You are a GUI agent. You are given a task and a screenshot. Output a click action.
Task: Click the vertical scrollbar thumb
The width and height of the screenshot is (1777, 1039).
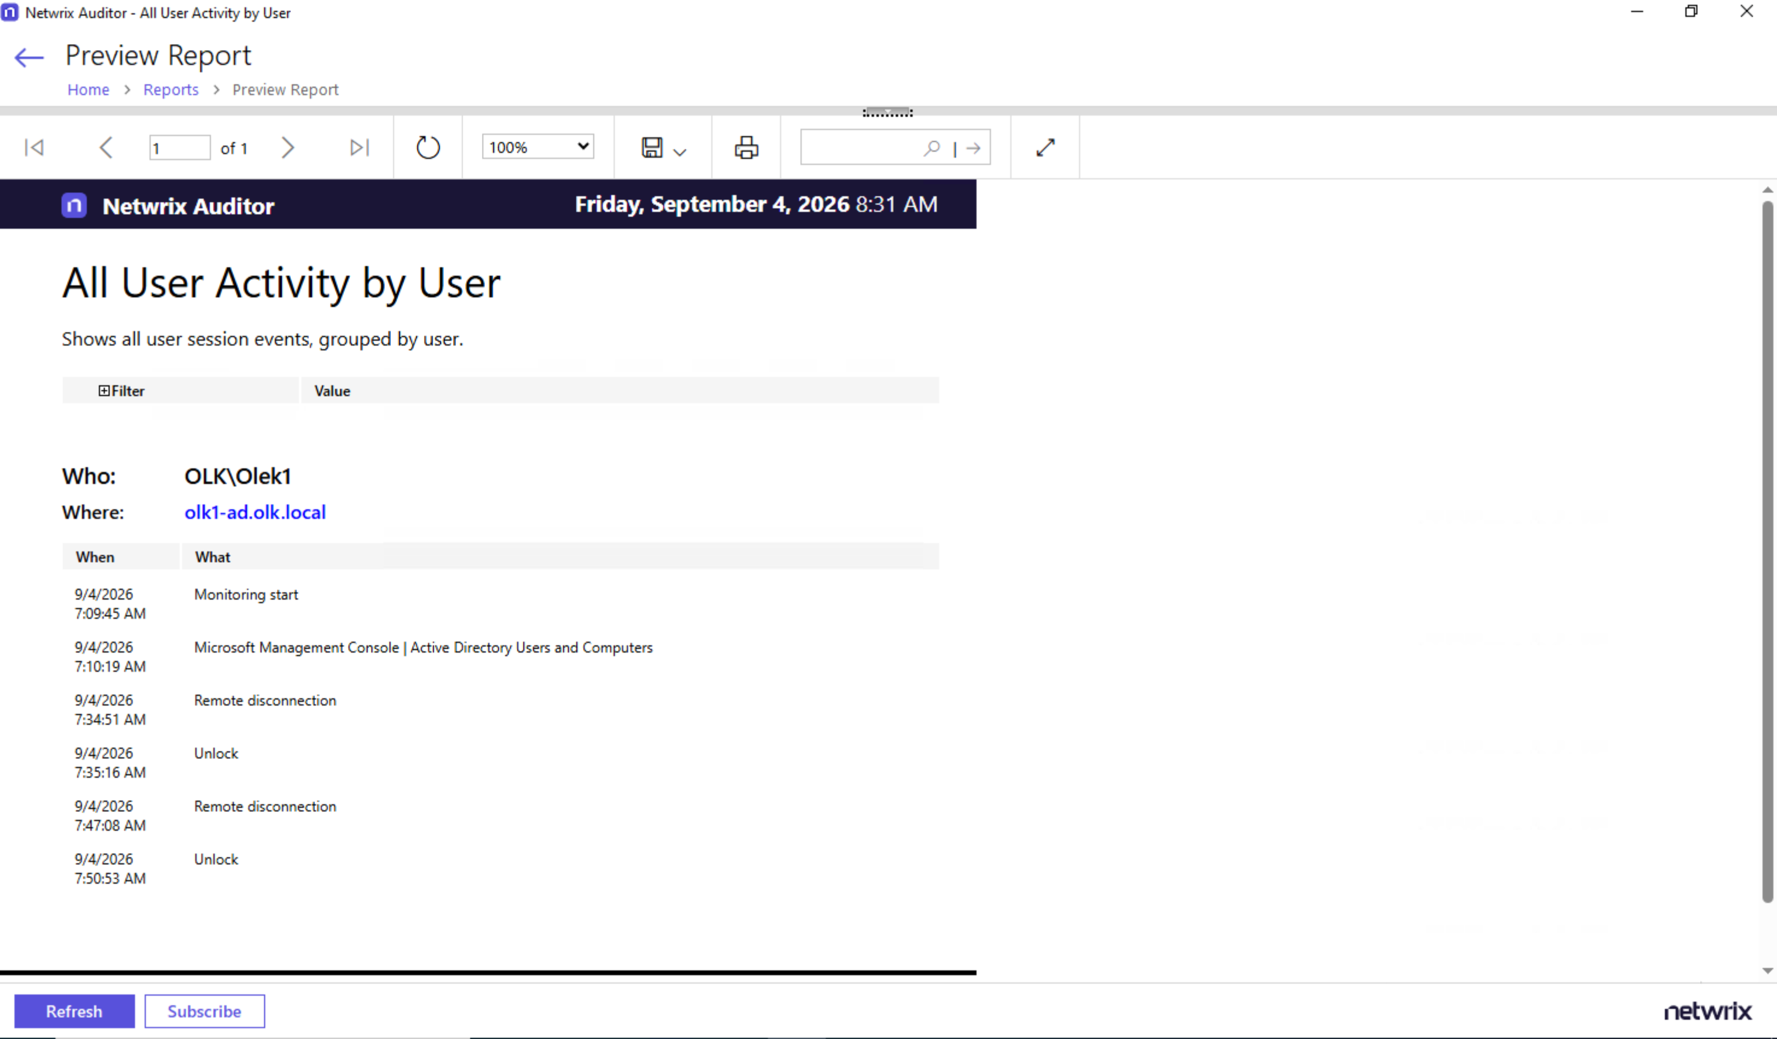[1767, 552]
